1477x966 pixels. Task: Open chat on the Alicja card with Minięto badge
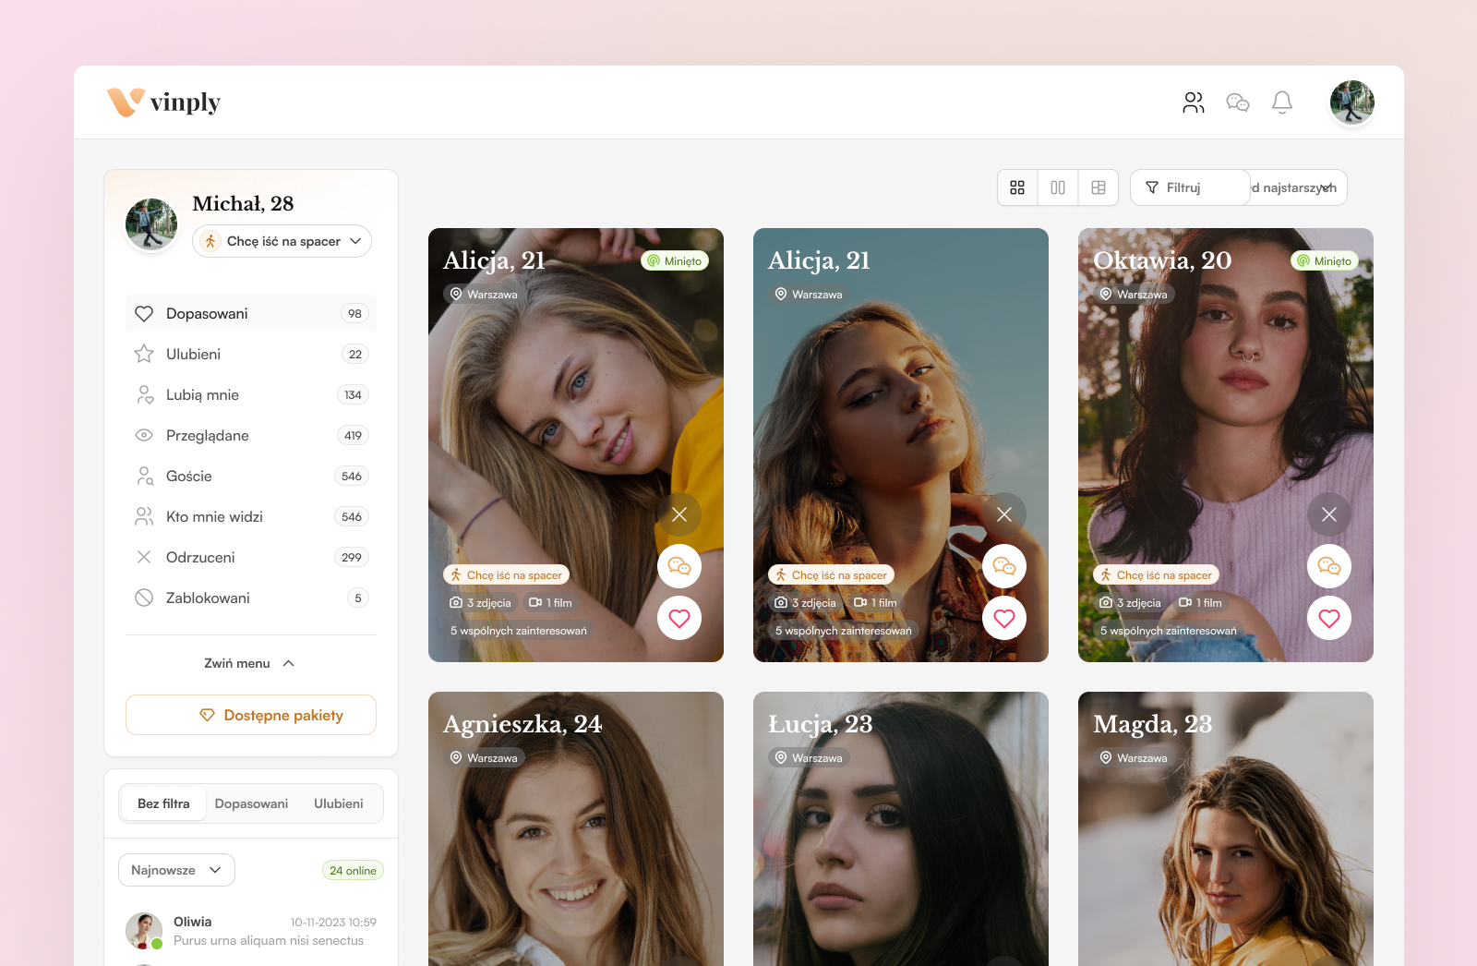pos(679,566)
